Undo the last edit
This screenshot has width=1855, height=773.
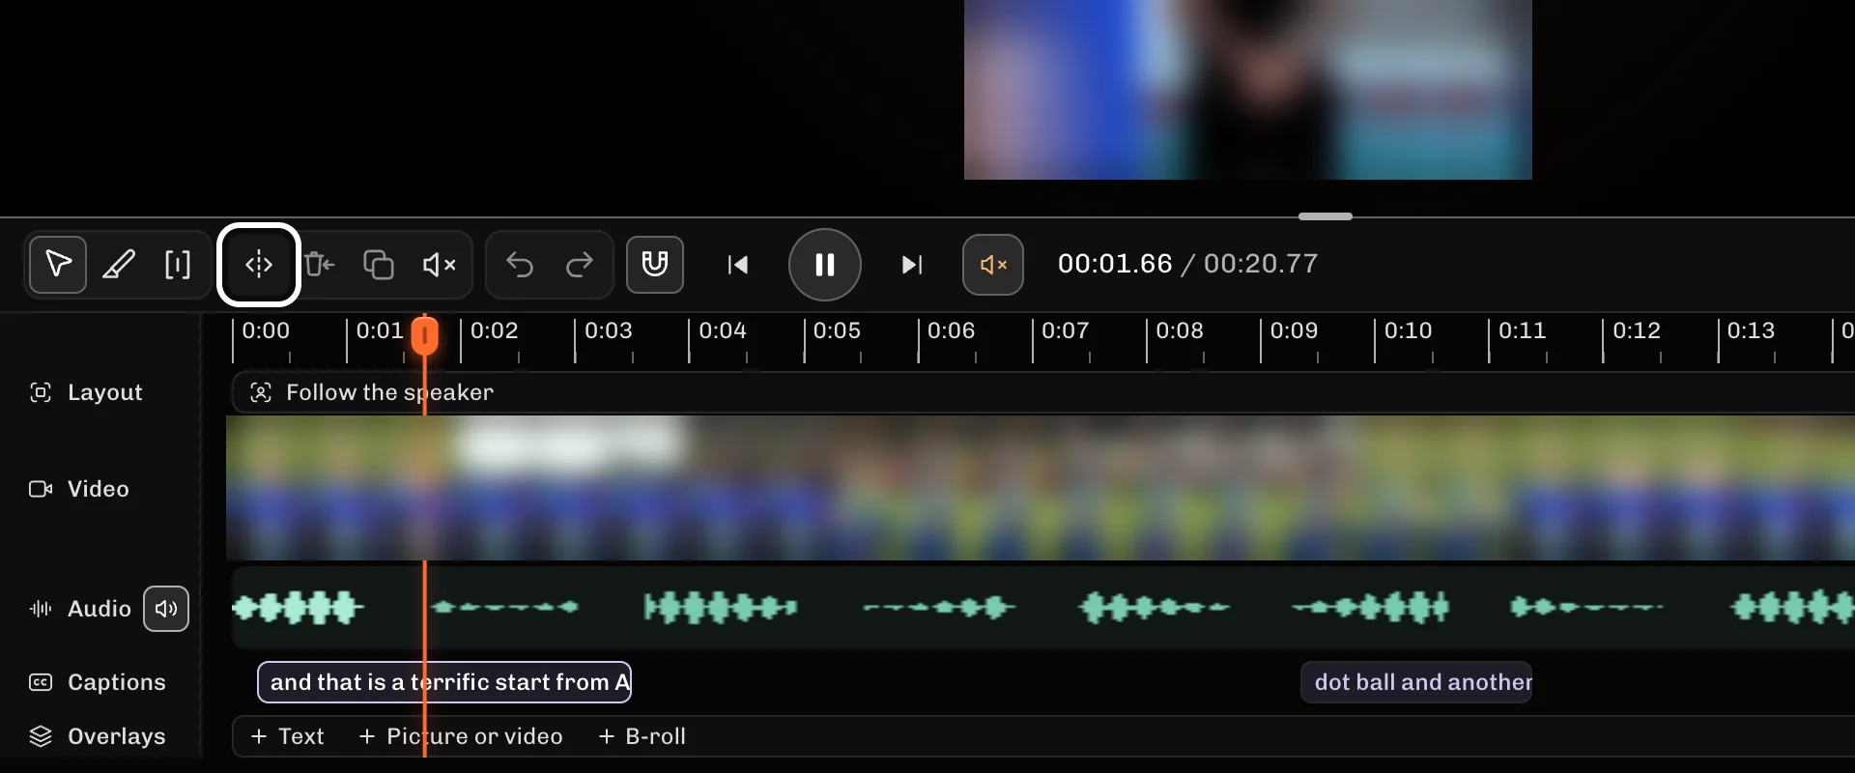pos(520,264)
